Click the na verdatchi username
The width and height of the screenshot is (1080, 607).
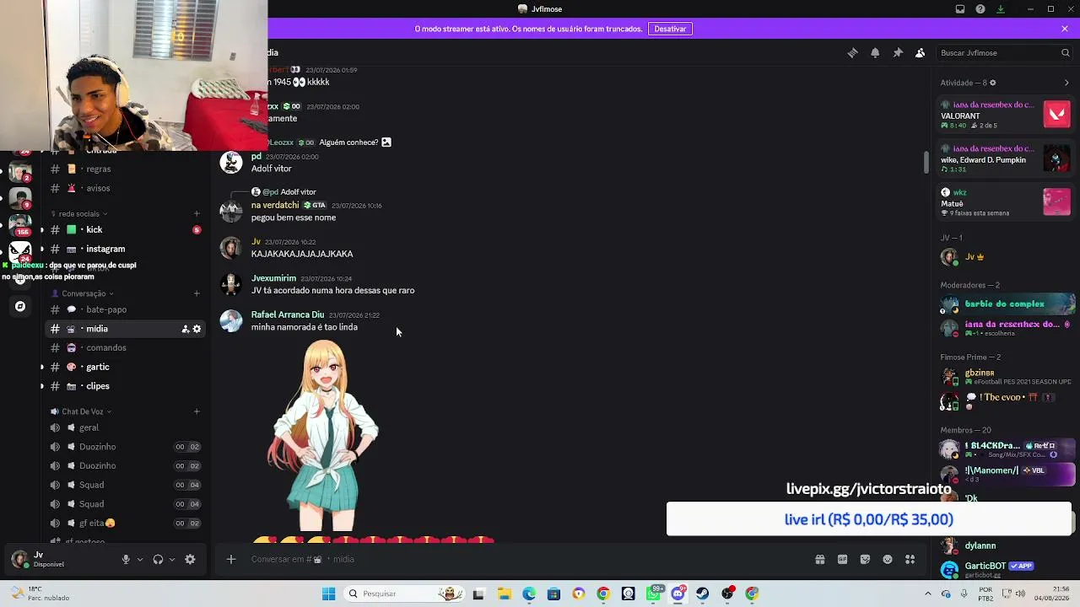tap(275, 205)
